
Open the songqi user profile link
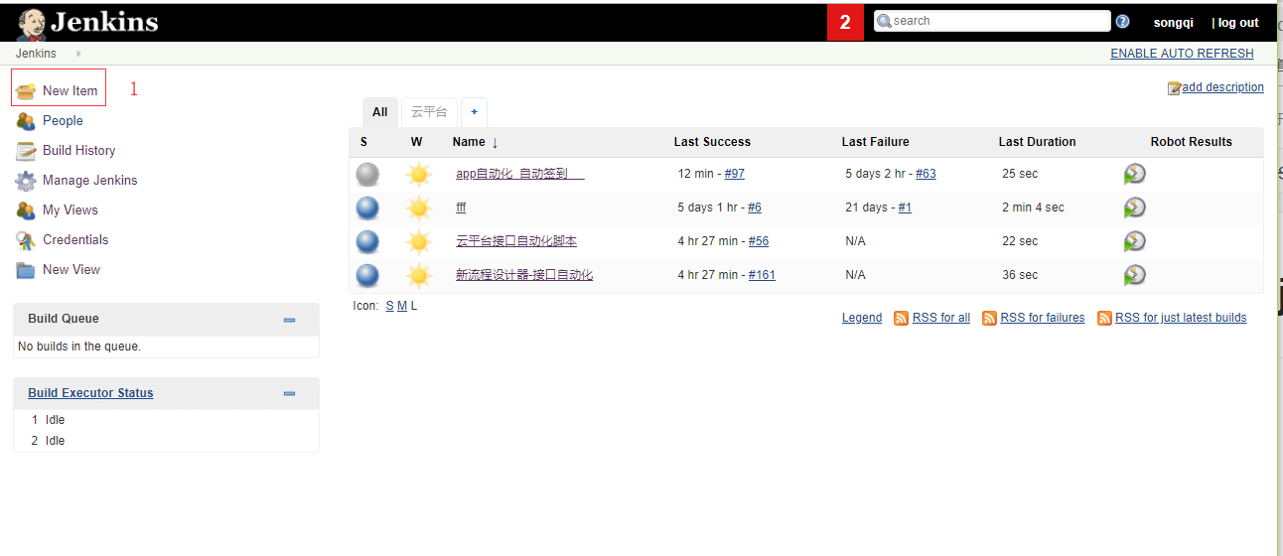[1176, 22]
